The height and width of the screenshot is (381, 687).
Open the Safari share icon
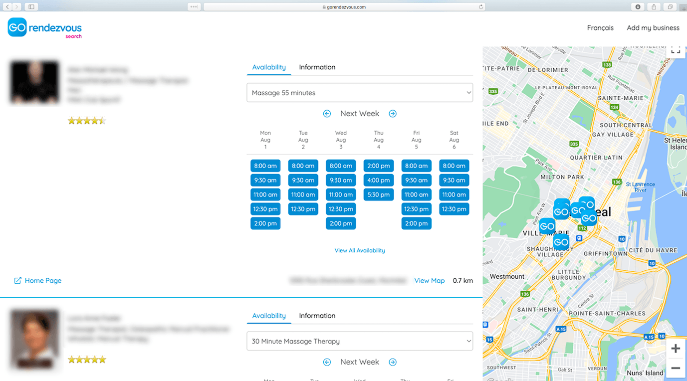click(x=654, y=7)
